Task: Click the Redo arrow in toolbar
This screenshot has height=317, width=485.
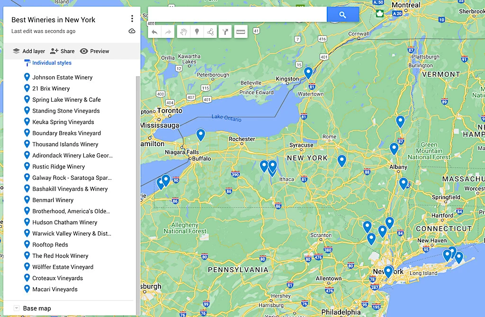Action: point(168,32)
